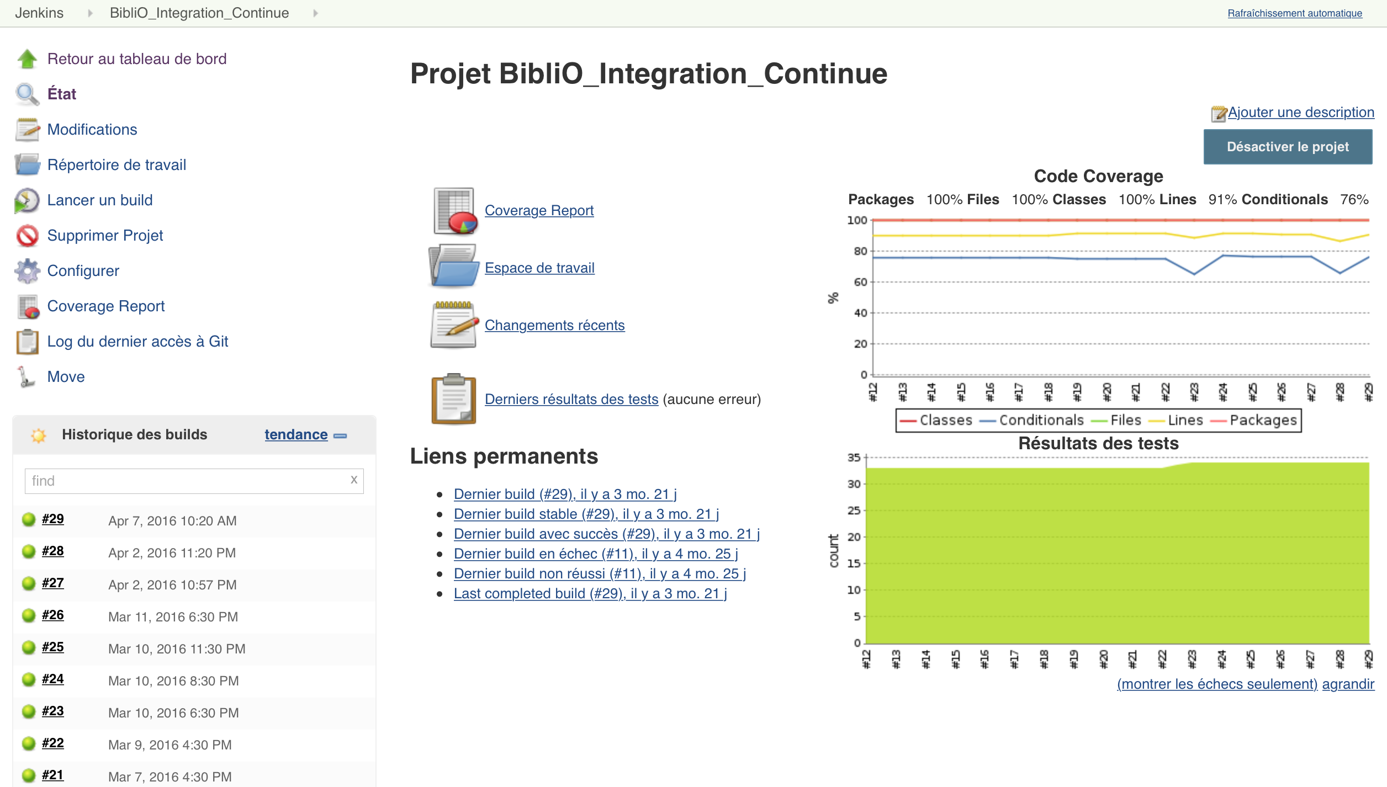Click the sidebar Coverage Report icon
This screenshot has height=787, width=1387.
pyautogui.click(x=27, y=306)
